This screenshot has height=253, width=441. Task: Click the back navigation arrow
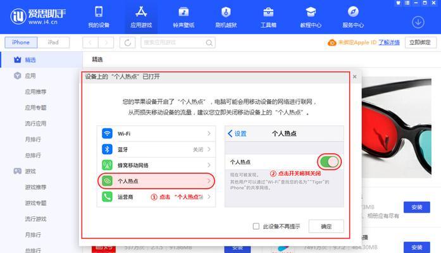(x=90, y=43)
